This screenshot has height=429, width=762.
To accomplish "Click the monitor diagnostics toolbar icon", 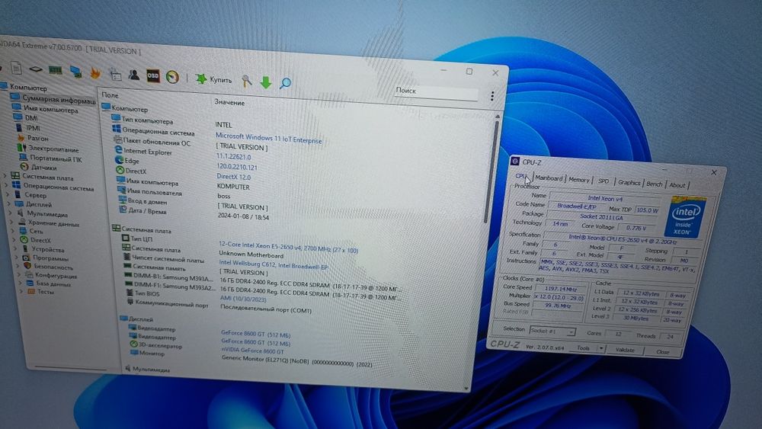I will click(x=75, y=72).
